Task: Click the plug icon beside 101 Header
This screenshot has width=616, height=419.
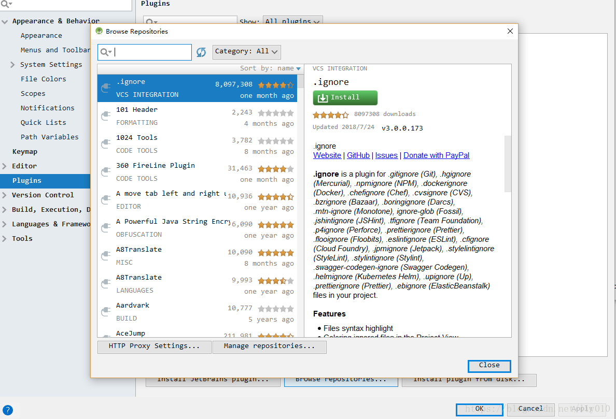Action: pos(106,117)
